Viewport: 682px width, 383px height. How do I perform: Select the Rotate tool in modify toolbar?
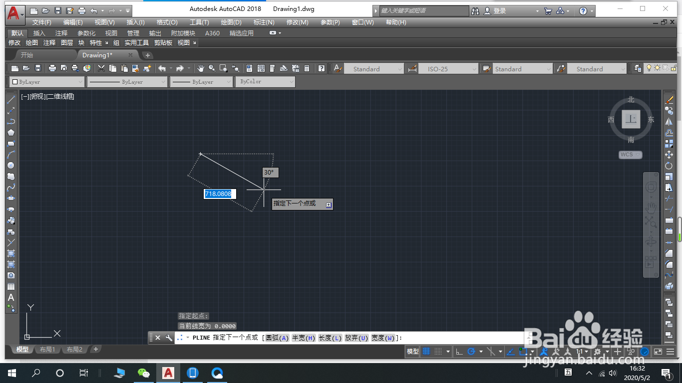pyautogui.click(x=669, y=166)
